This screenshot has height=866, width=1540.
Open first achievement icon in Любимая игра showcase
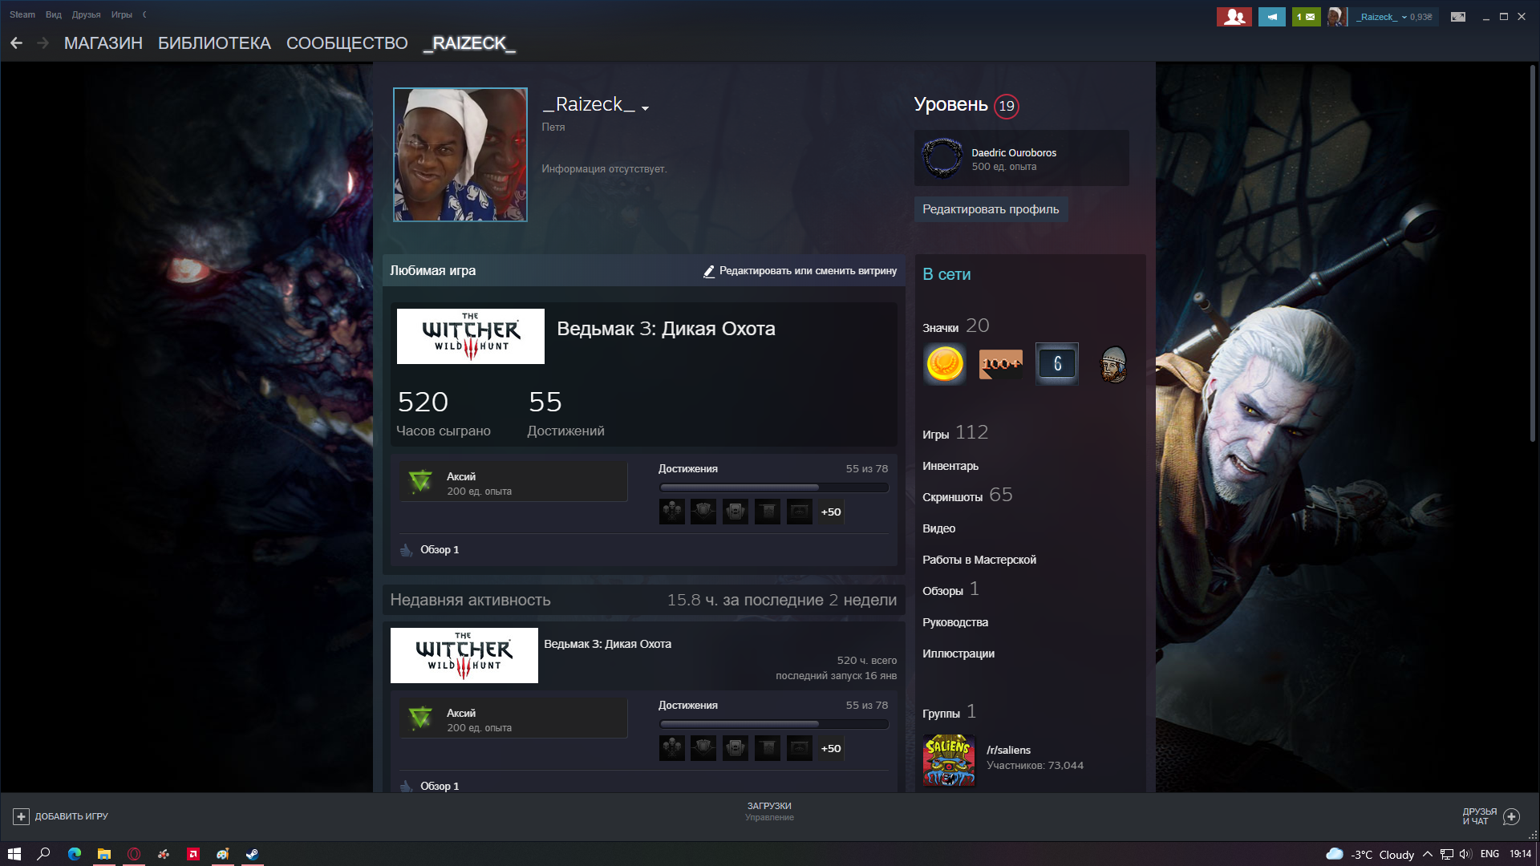(672, 512)
